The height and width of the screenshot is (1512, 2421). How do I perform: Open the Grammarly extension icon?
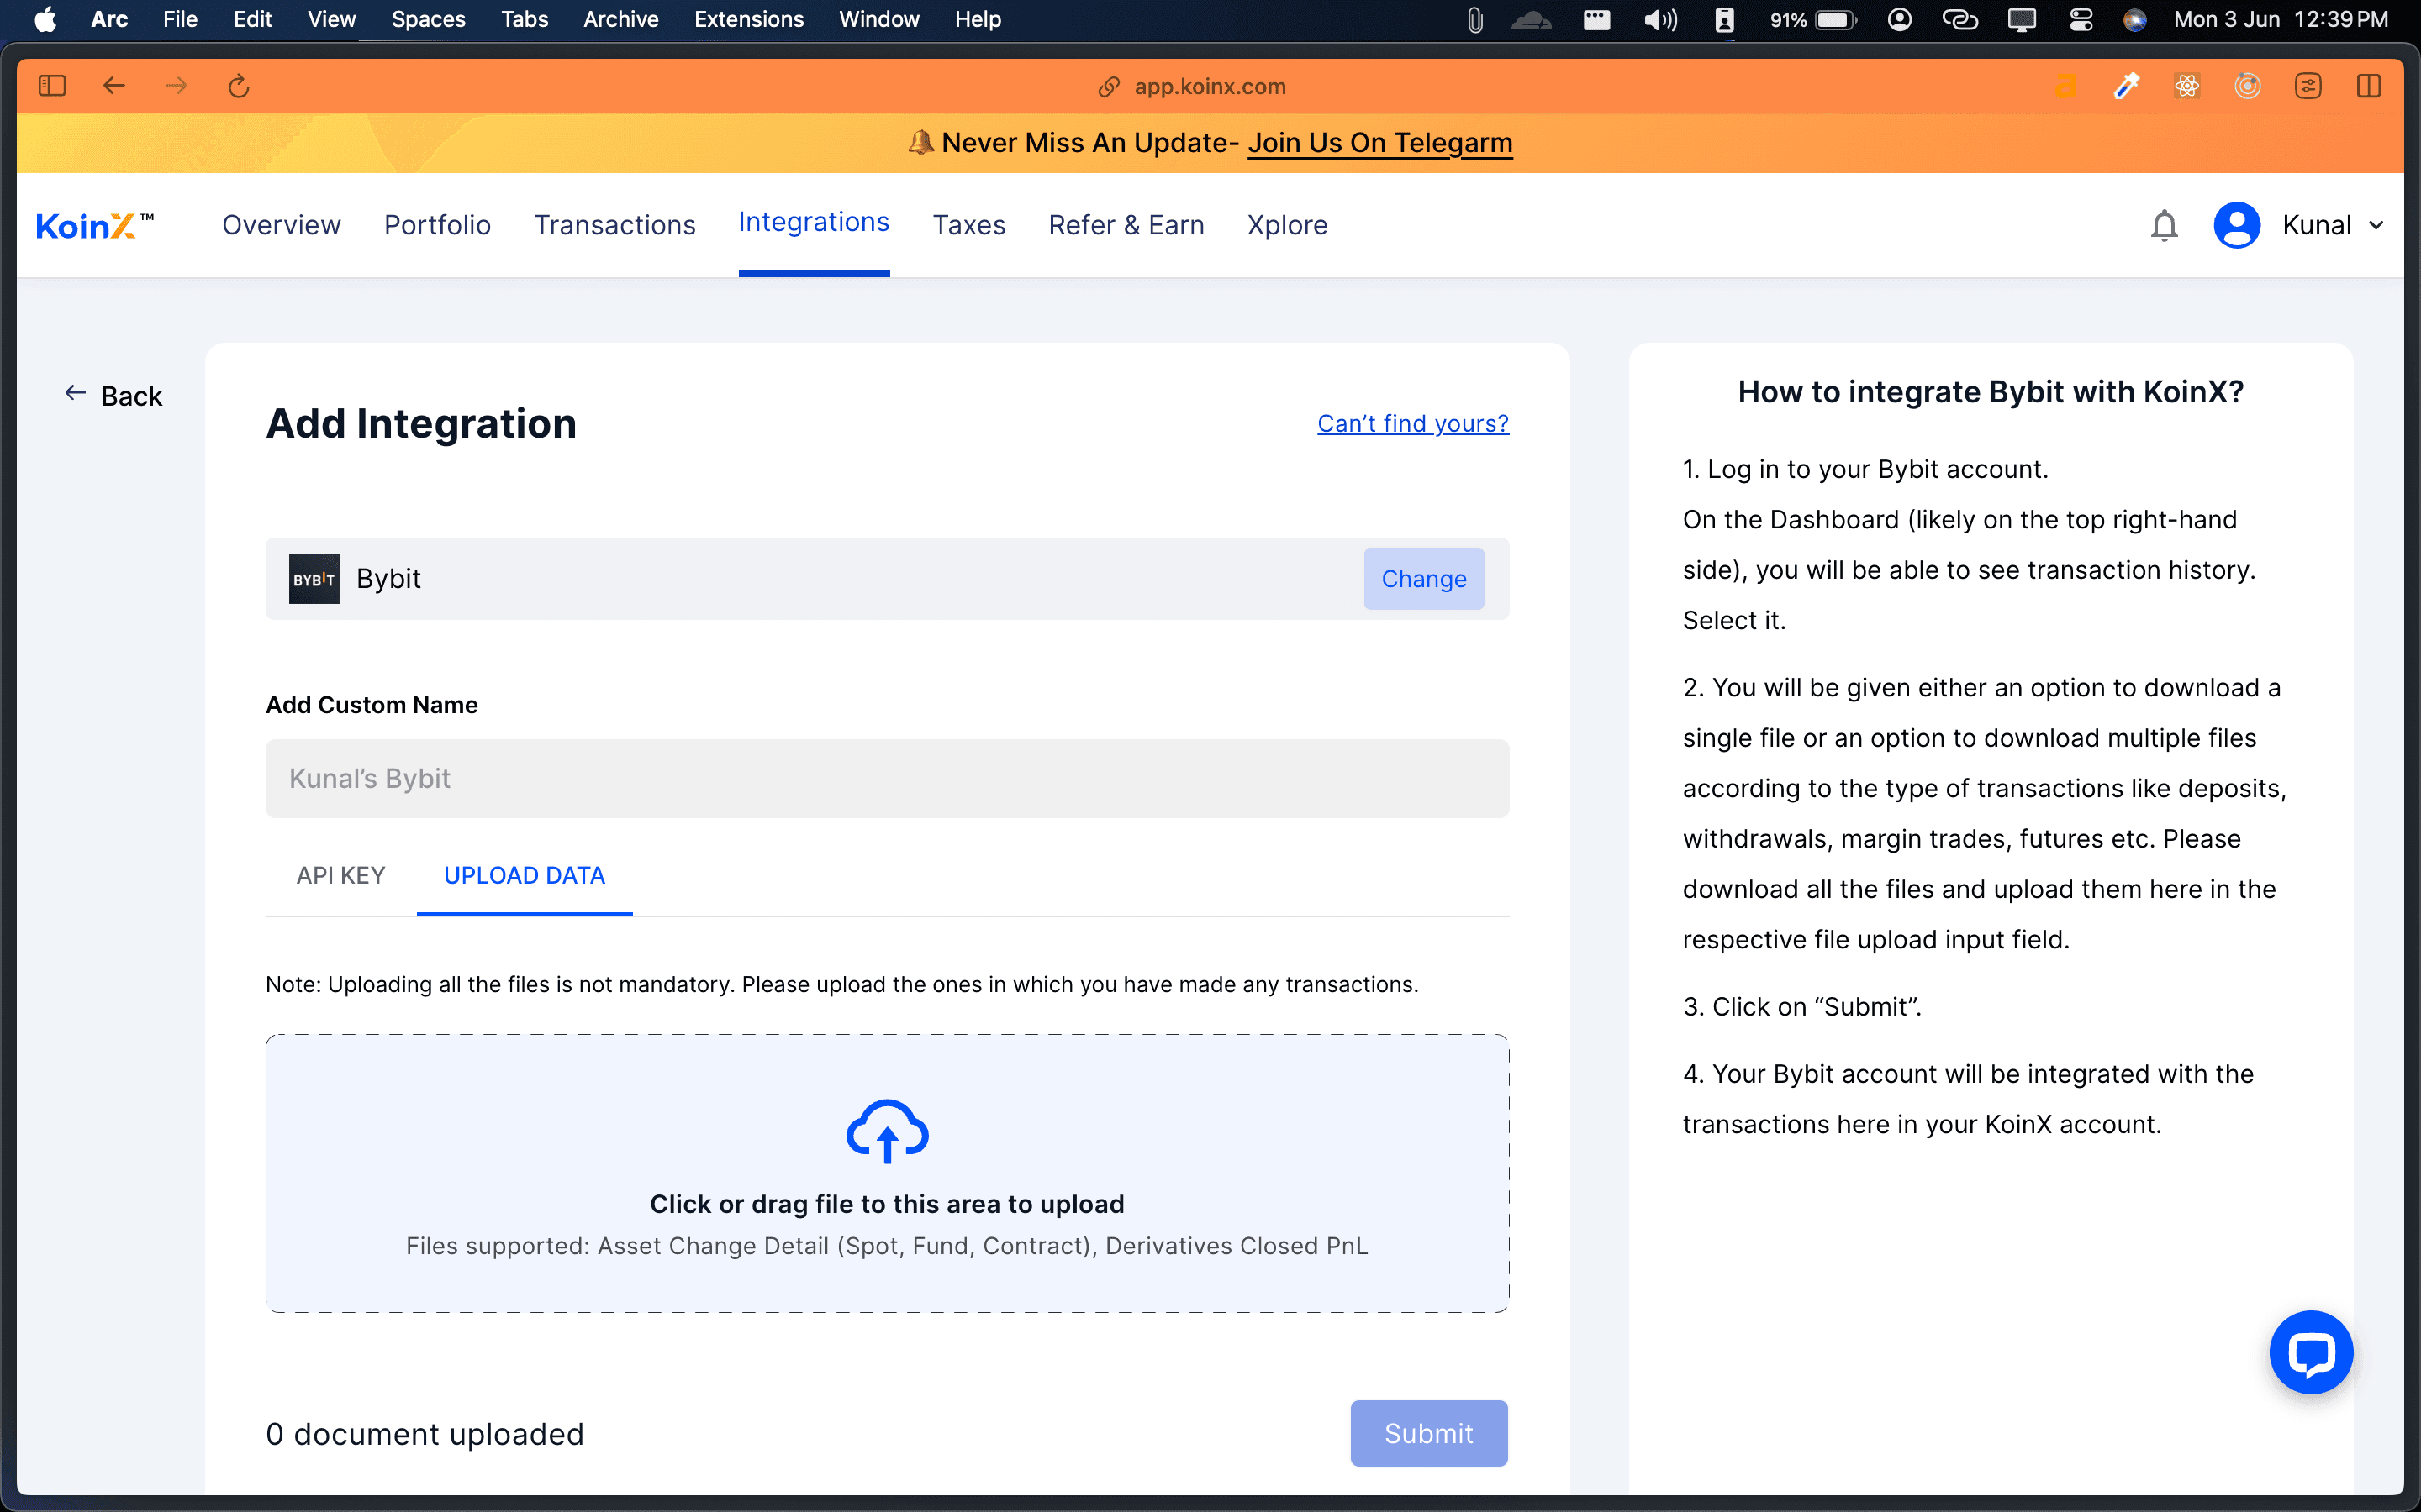2066,86
